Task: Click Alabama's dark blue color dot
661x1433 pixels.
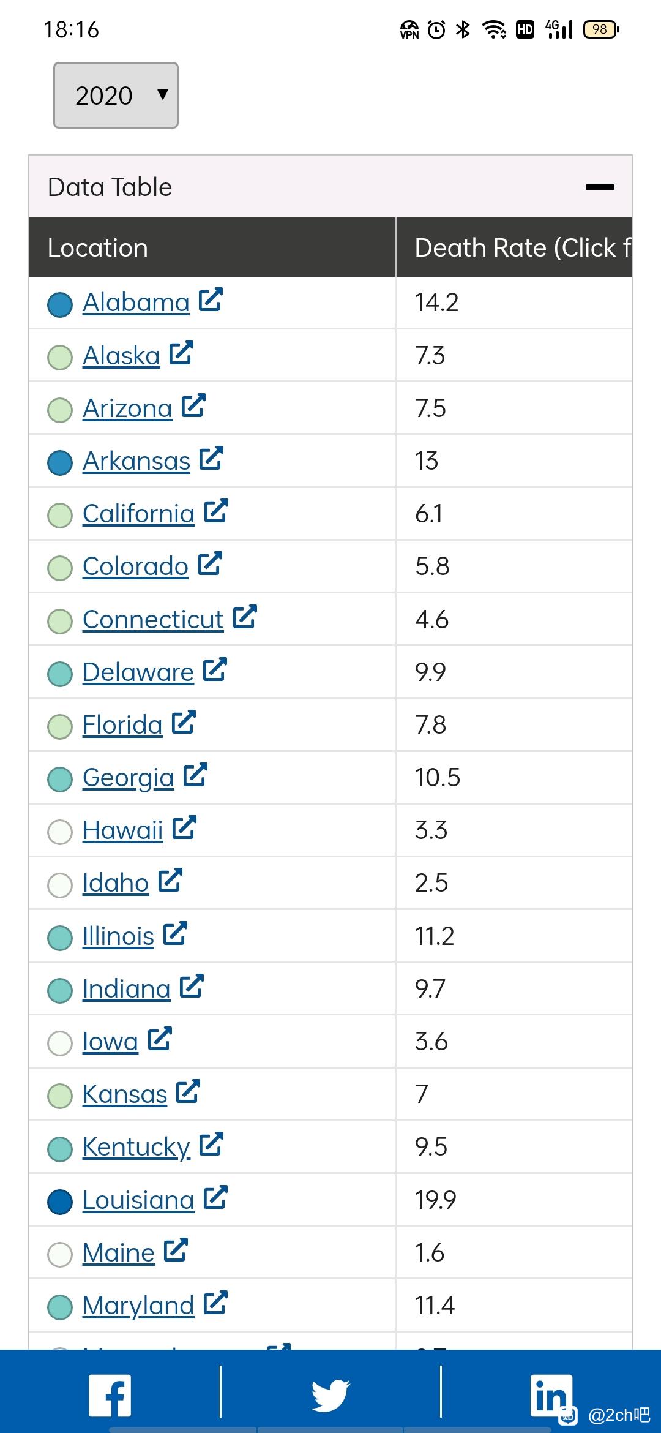Action: 60,304
